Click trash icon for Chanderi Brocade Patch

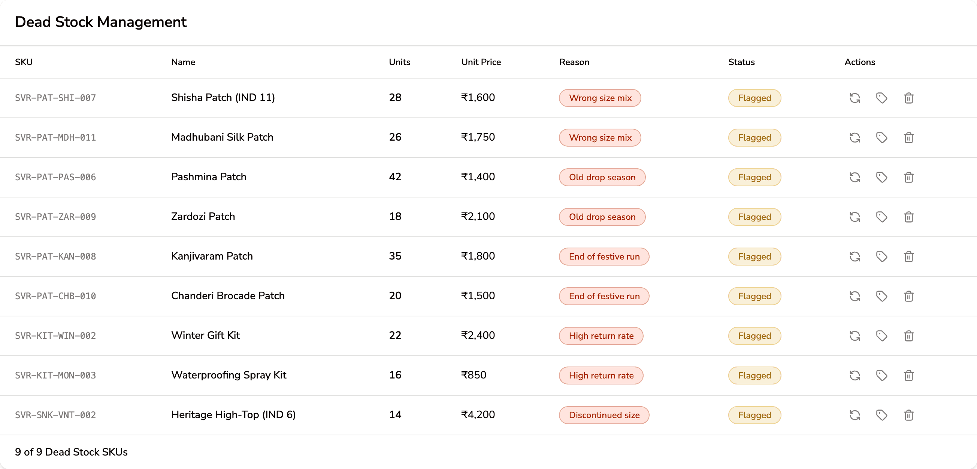point(908,296)
